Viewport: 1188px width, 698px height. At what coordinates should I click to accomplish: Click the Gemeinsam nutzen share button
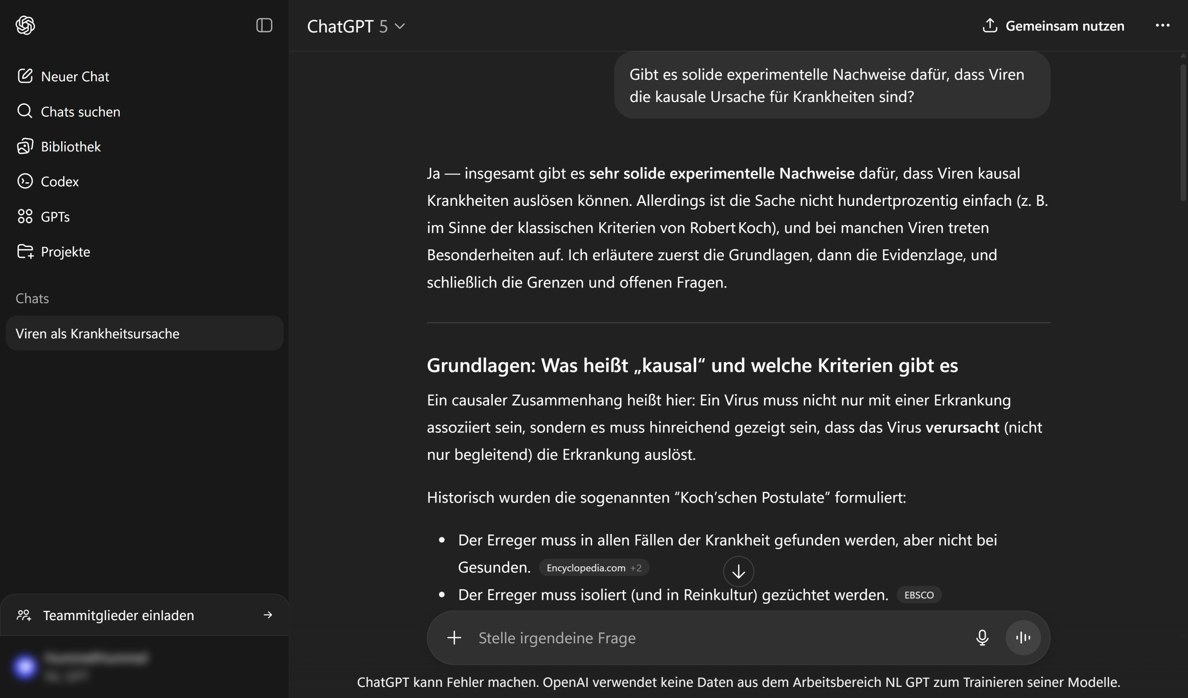(1053, 26)
